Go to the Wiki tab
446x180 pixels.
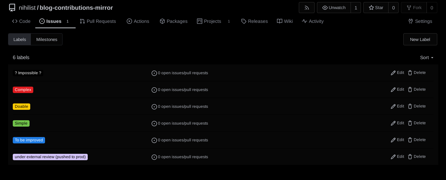pyautogui.click(x=285, y=21)
